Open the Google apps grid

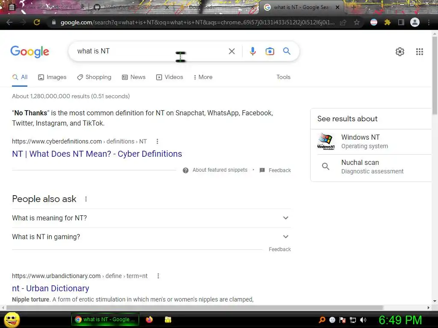point(420,52)
